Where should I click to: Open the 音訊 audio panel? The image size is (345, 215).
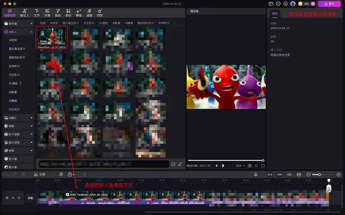click(58, 12)
